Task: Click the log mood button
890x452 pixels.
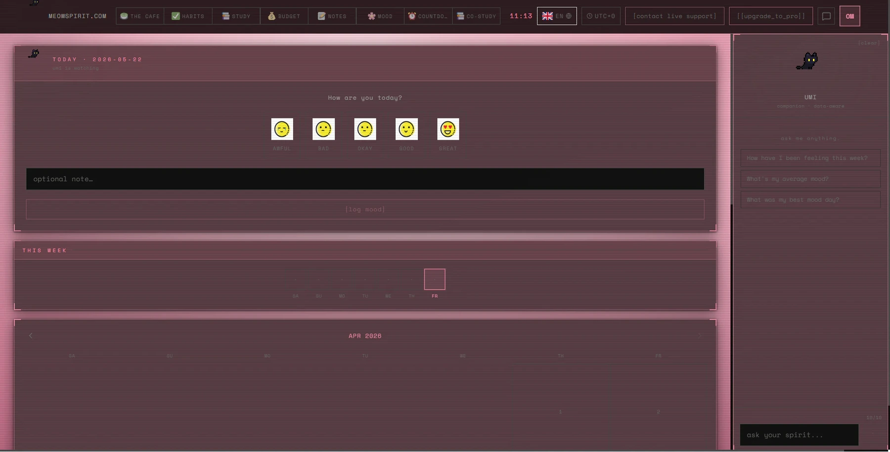Action: pos(365,209)
